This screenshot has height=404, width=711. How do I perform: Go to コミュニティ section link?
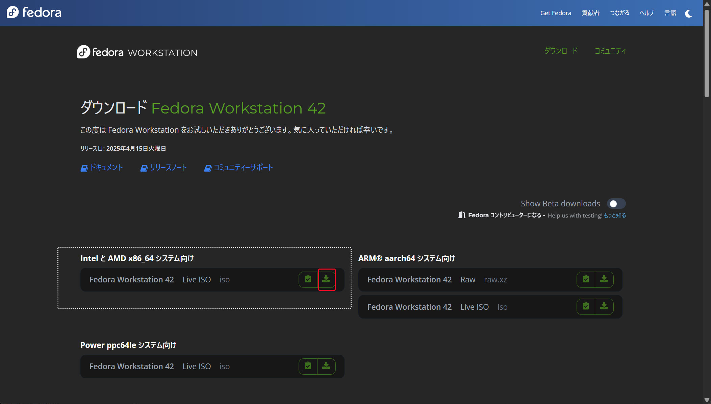pos(610,51)
